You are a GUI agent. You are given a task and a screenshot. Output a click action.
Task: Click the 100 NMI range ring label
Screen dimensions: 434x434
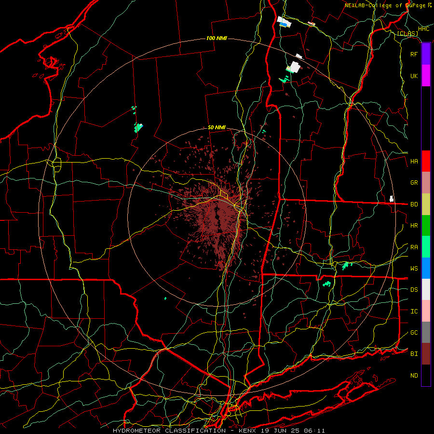click(x=217, y=38)
